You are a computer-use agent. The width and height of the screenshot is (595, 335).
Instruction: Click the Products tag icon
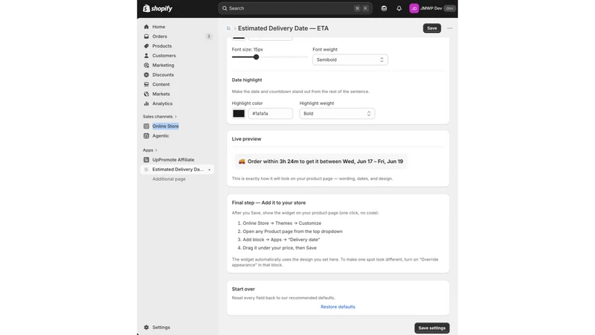(x=147, y=46)
